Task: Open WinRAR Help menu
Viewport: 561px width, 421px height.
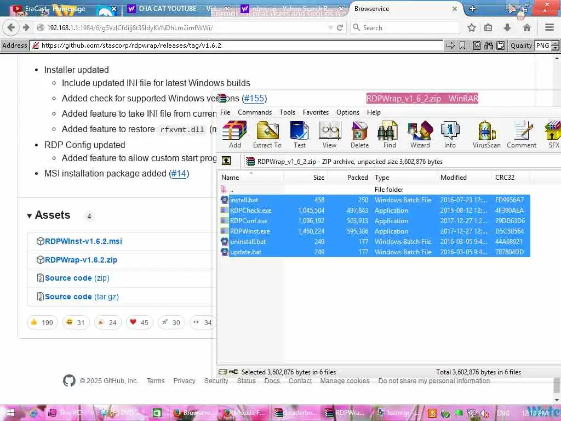Action: (x=374, y=112)
